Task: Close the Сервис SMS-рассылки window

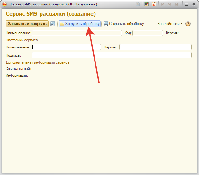Action: coord(194,4)
